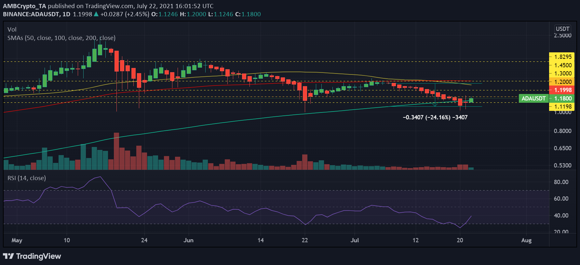Click the 22 date label on time axis
The image size is (580, 265).
[305, 240]
